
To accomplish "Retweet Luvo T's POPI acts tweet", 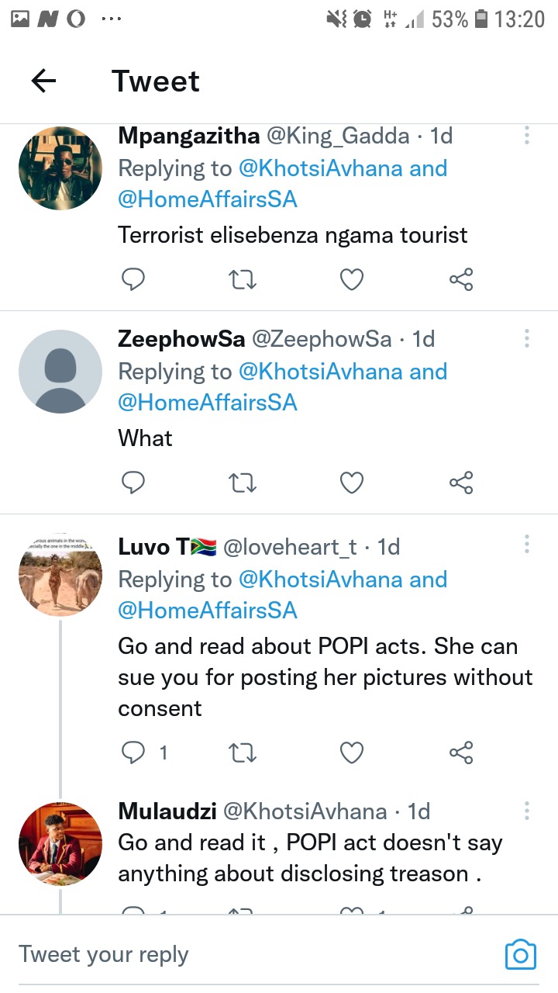I will click(243, 752).
